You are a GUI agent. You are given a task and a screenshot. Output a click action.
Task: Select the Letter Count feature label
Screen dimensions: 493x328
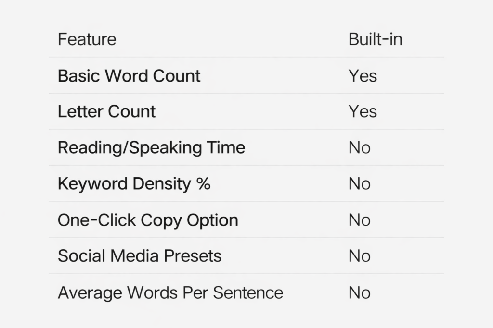pyautogui.click(x=106, y=111)
